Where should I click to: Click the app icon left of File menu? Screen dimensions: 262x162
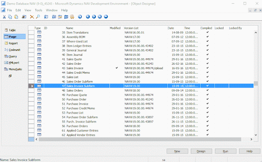pos(3,10)
